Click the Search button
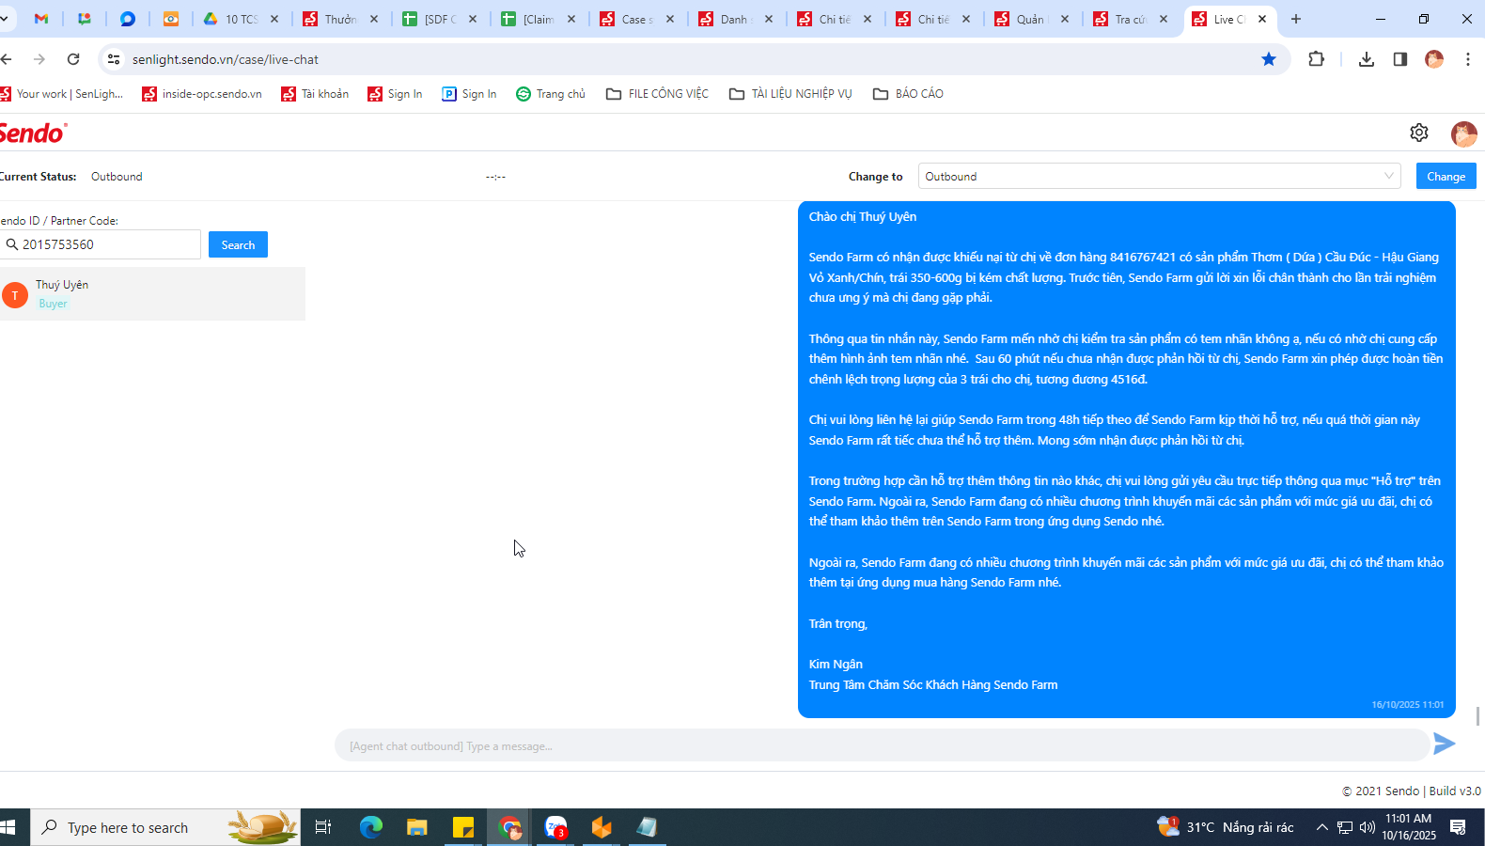 (x=238, y=244)
